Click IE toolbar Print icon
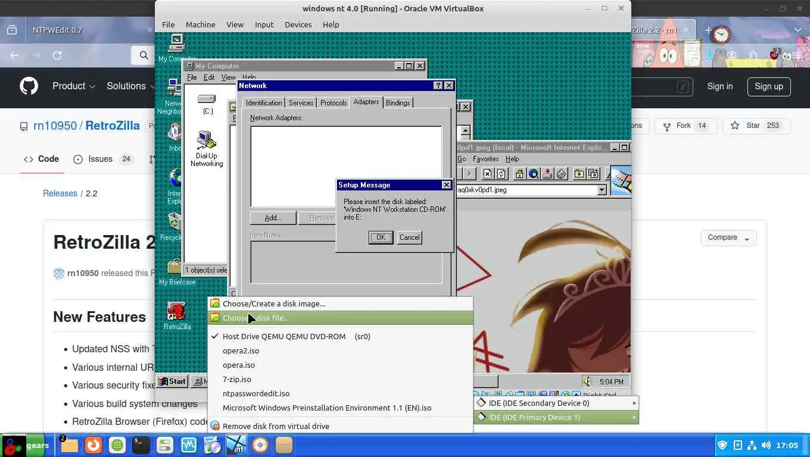This screenshot has height=457, width=810. click(562, 174)
